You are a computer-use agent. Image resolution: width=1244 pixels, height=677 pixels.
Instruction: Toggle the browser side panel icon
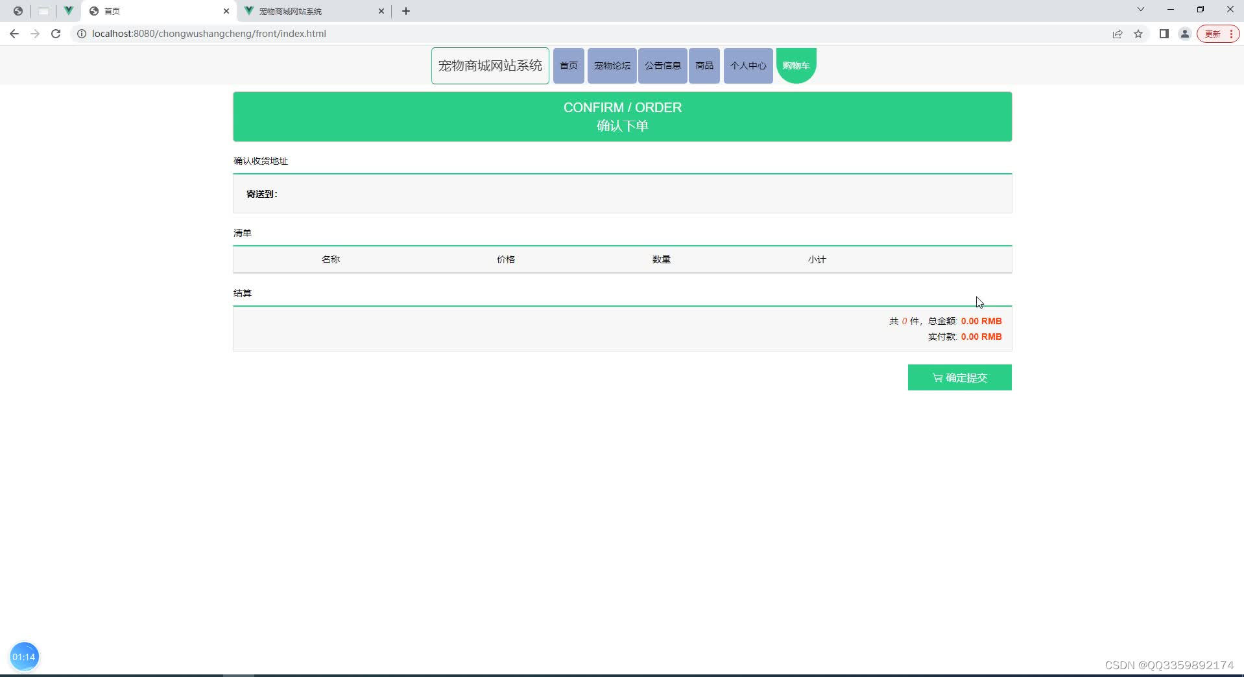[1164, 34]
